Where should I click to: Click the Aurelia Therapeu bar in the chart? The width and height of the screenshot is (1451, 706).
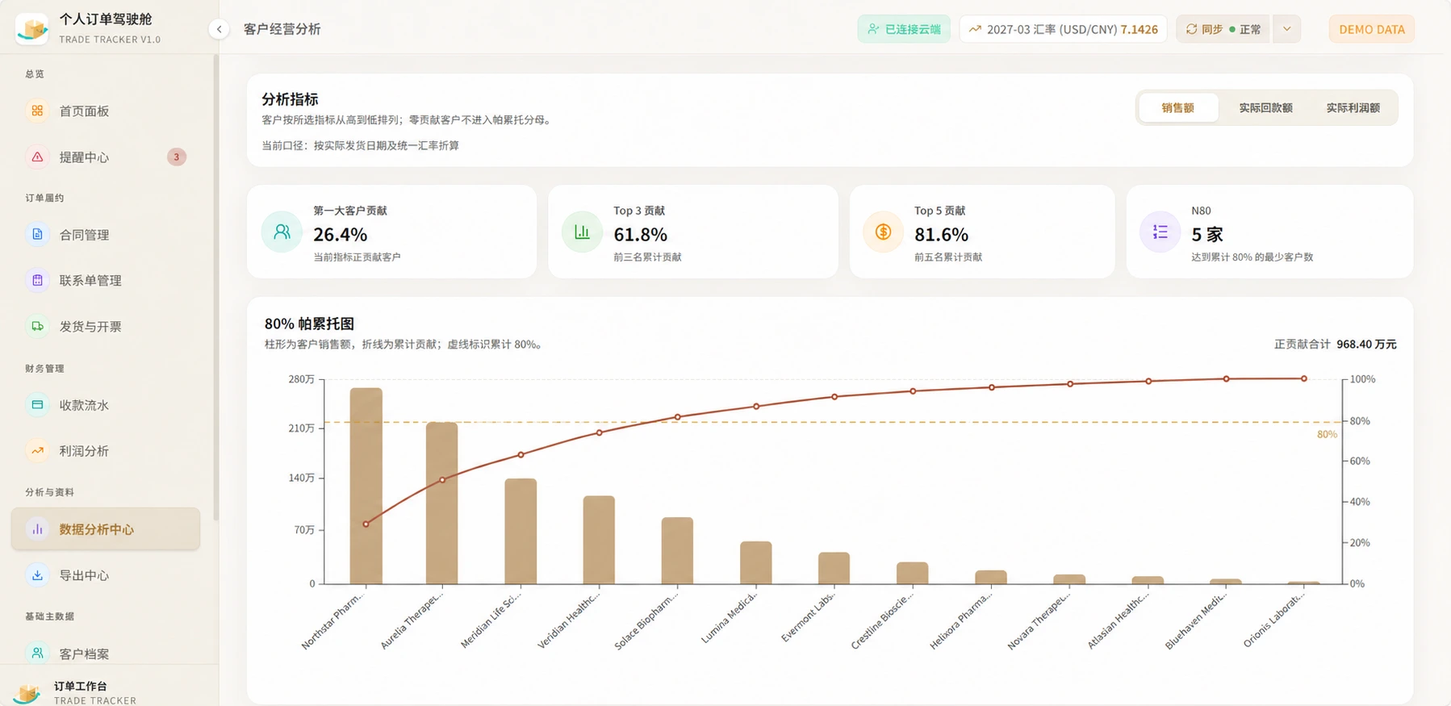(x=441, y=503)
